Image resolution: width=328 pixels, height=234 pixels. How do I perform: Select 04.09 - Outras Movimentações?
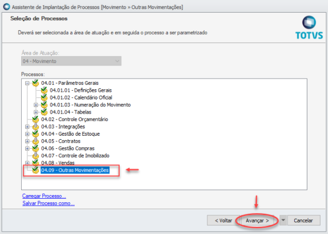(75, 170)
